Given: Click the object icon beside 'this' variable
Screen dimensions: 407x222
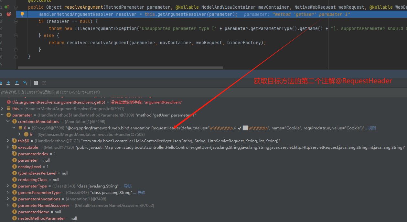Looking at the screenshot, I should [9, 108].
